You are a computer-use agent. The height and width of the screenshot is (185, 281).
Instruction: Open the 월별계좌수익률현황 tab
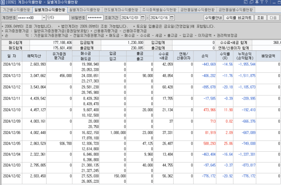pyautogui.click(x=85, y=10)
